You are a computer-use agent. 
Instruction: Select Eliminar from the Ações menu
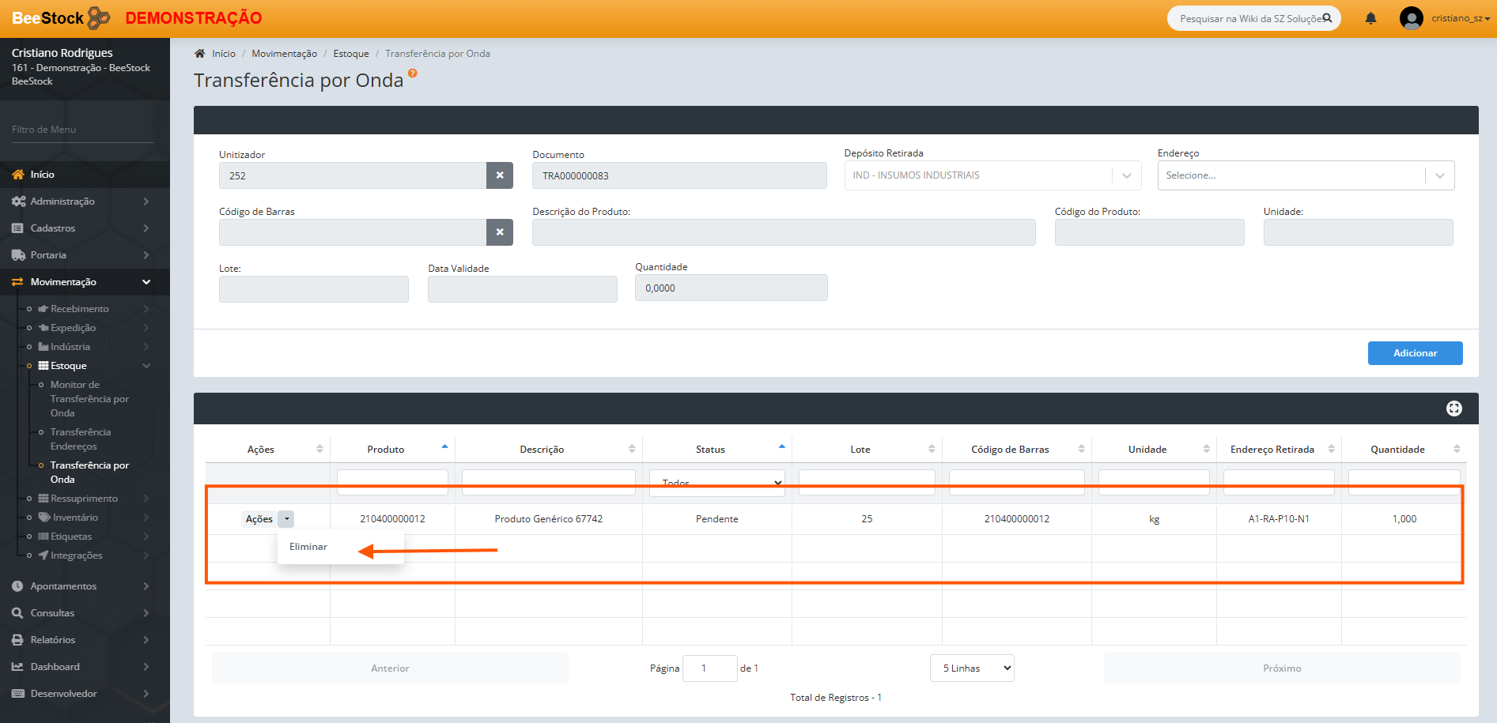point(308,547)
